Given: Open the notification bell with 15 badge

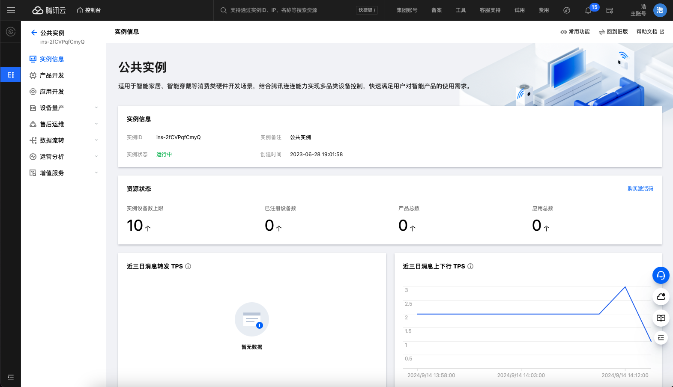Looking at the screenshot, I should 588,10.
